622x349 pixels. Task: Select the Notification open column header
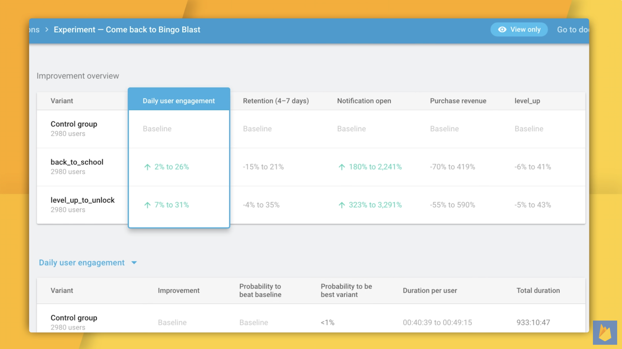pyautogui.click(x=364, y=101)
